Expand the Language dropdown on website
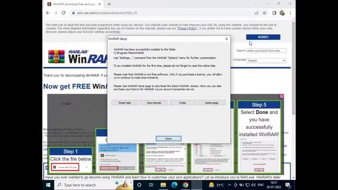 coord(267,61)
